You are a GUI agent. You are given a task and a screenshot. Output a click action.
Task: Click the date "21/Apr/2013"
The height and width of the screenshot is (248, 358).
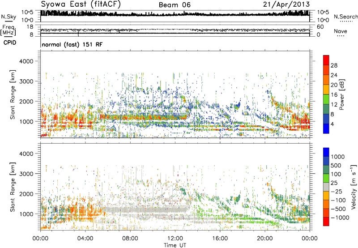[x=286, y=4]
